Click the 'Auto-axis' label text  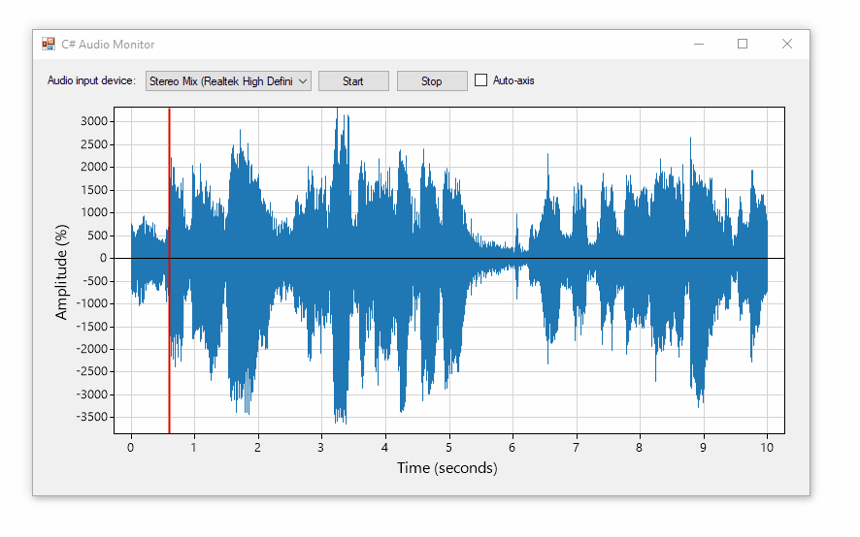(x=513, y=80)
